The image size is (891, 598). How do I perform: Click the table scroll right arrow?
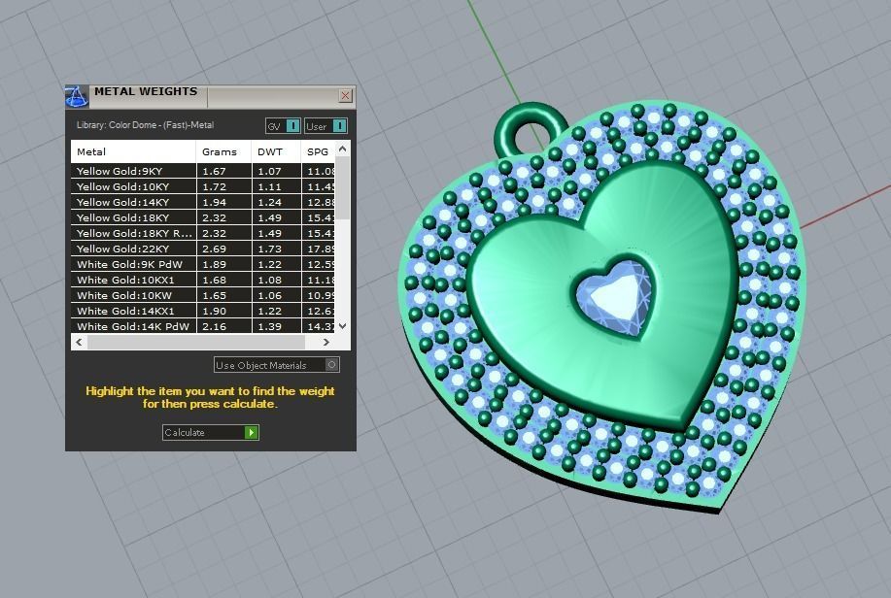[326, 342]
